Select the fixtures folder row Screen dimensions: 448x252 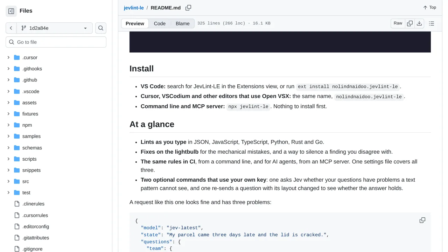[x=56, y=114]
